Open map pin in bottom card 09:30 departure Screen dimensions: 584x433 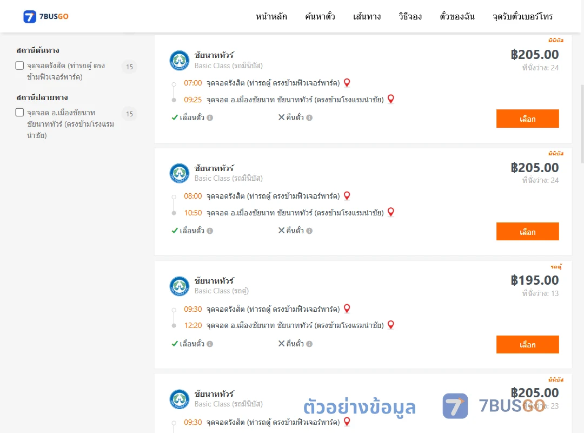coord(347,422)
